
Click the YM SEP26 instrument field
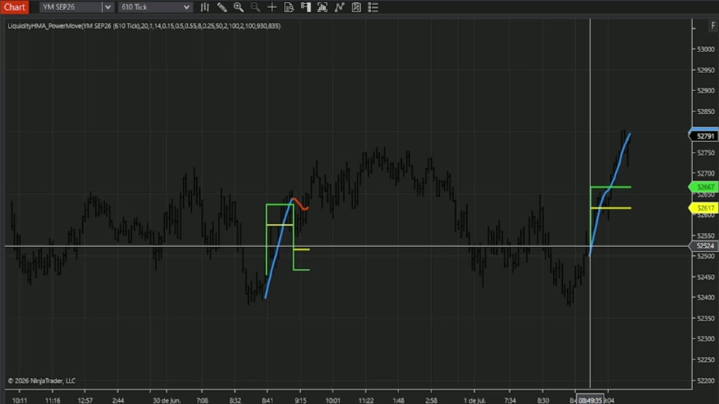(71, 7)
